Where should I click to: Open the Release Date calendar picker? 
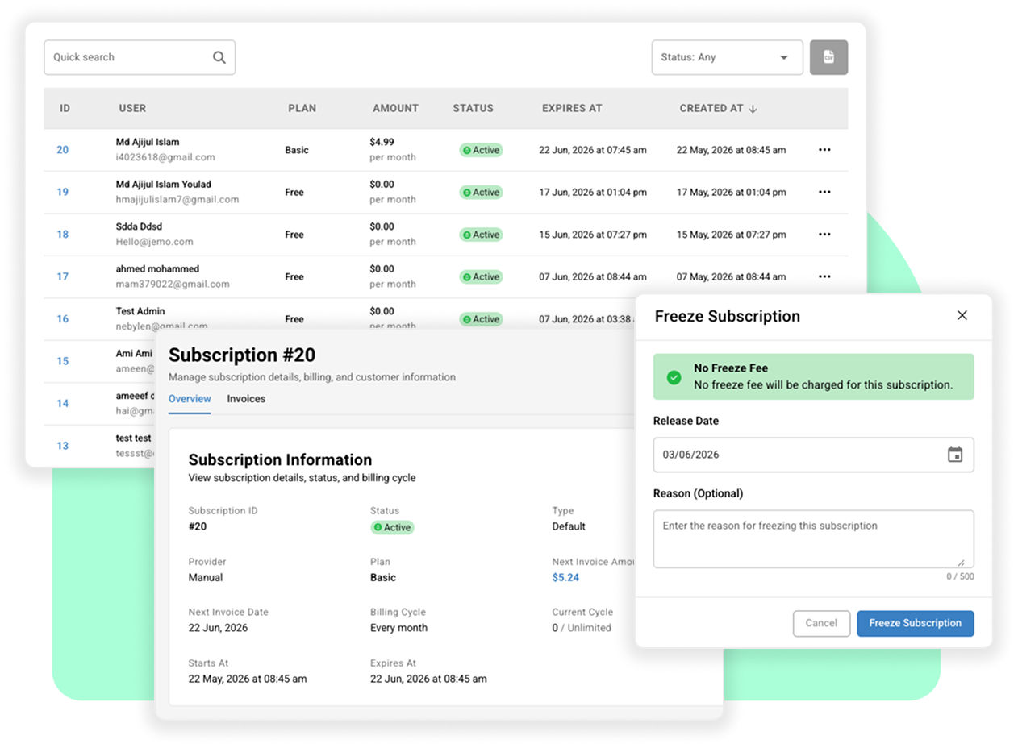[x=955, y=455]
